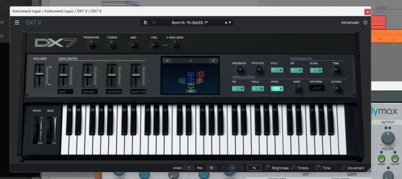402x179 pixels.
Task: Toggle the MONO button in background synth
Action: coord(381,158)
